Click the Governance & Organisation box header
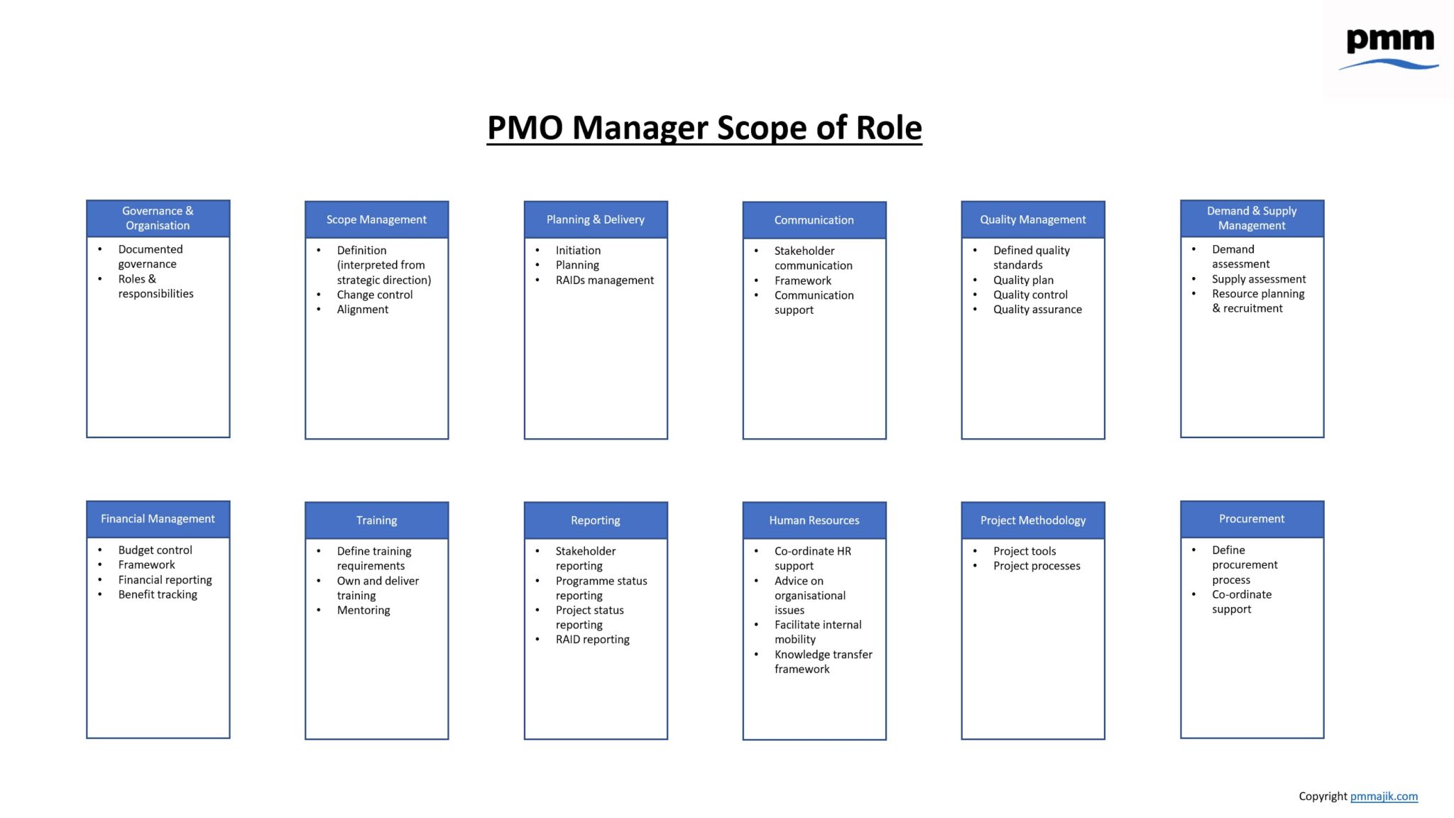The width and height of the screenshot is (1454, 818). tap(158, 218)
